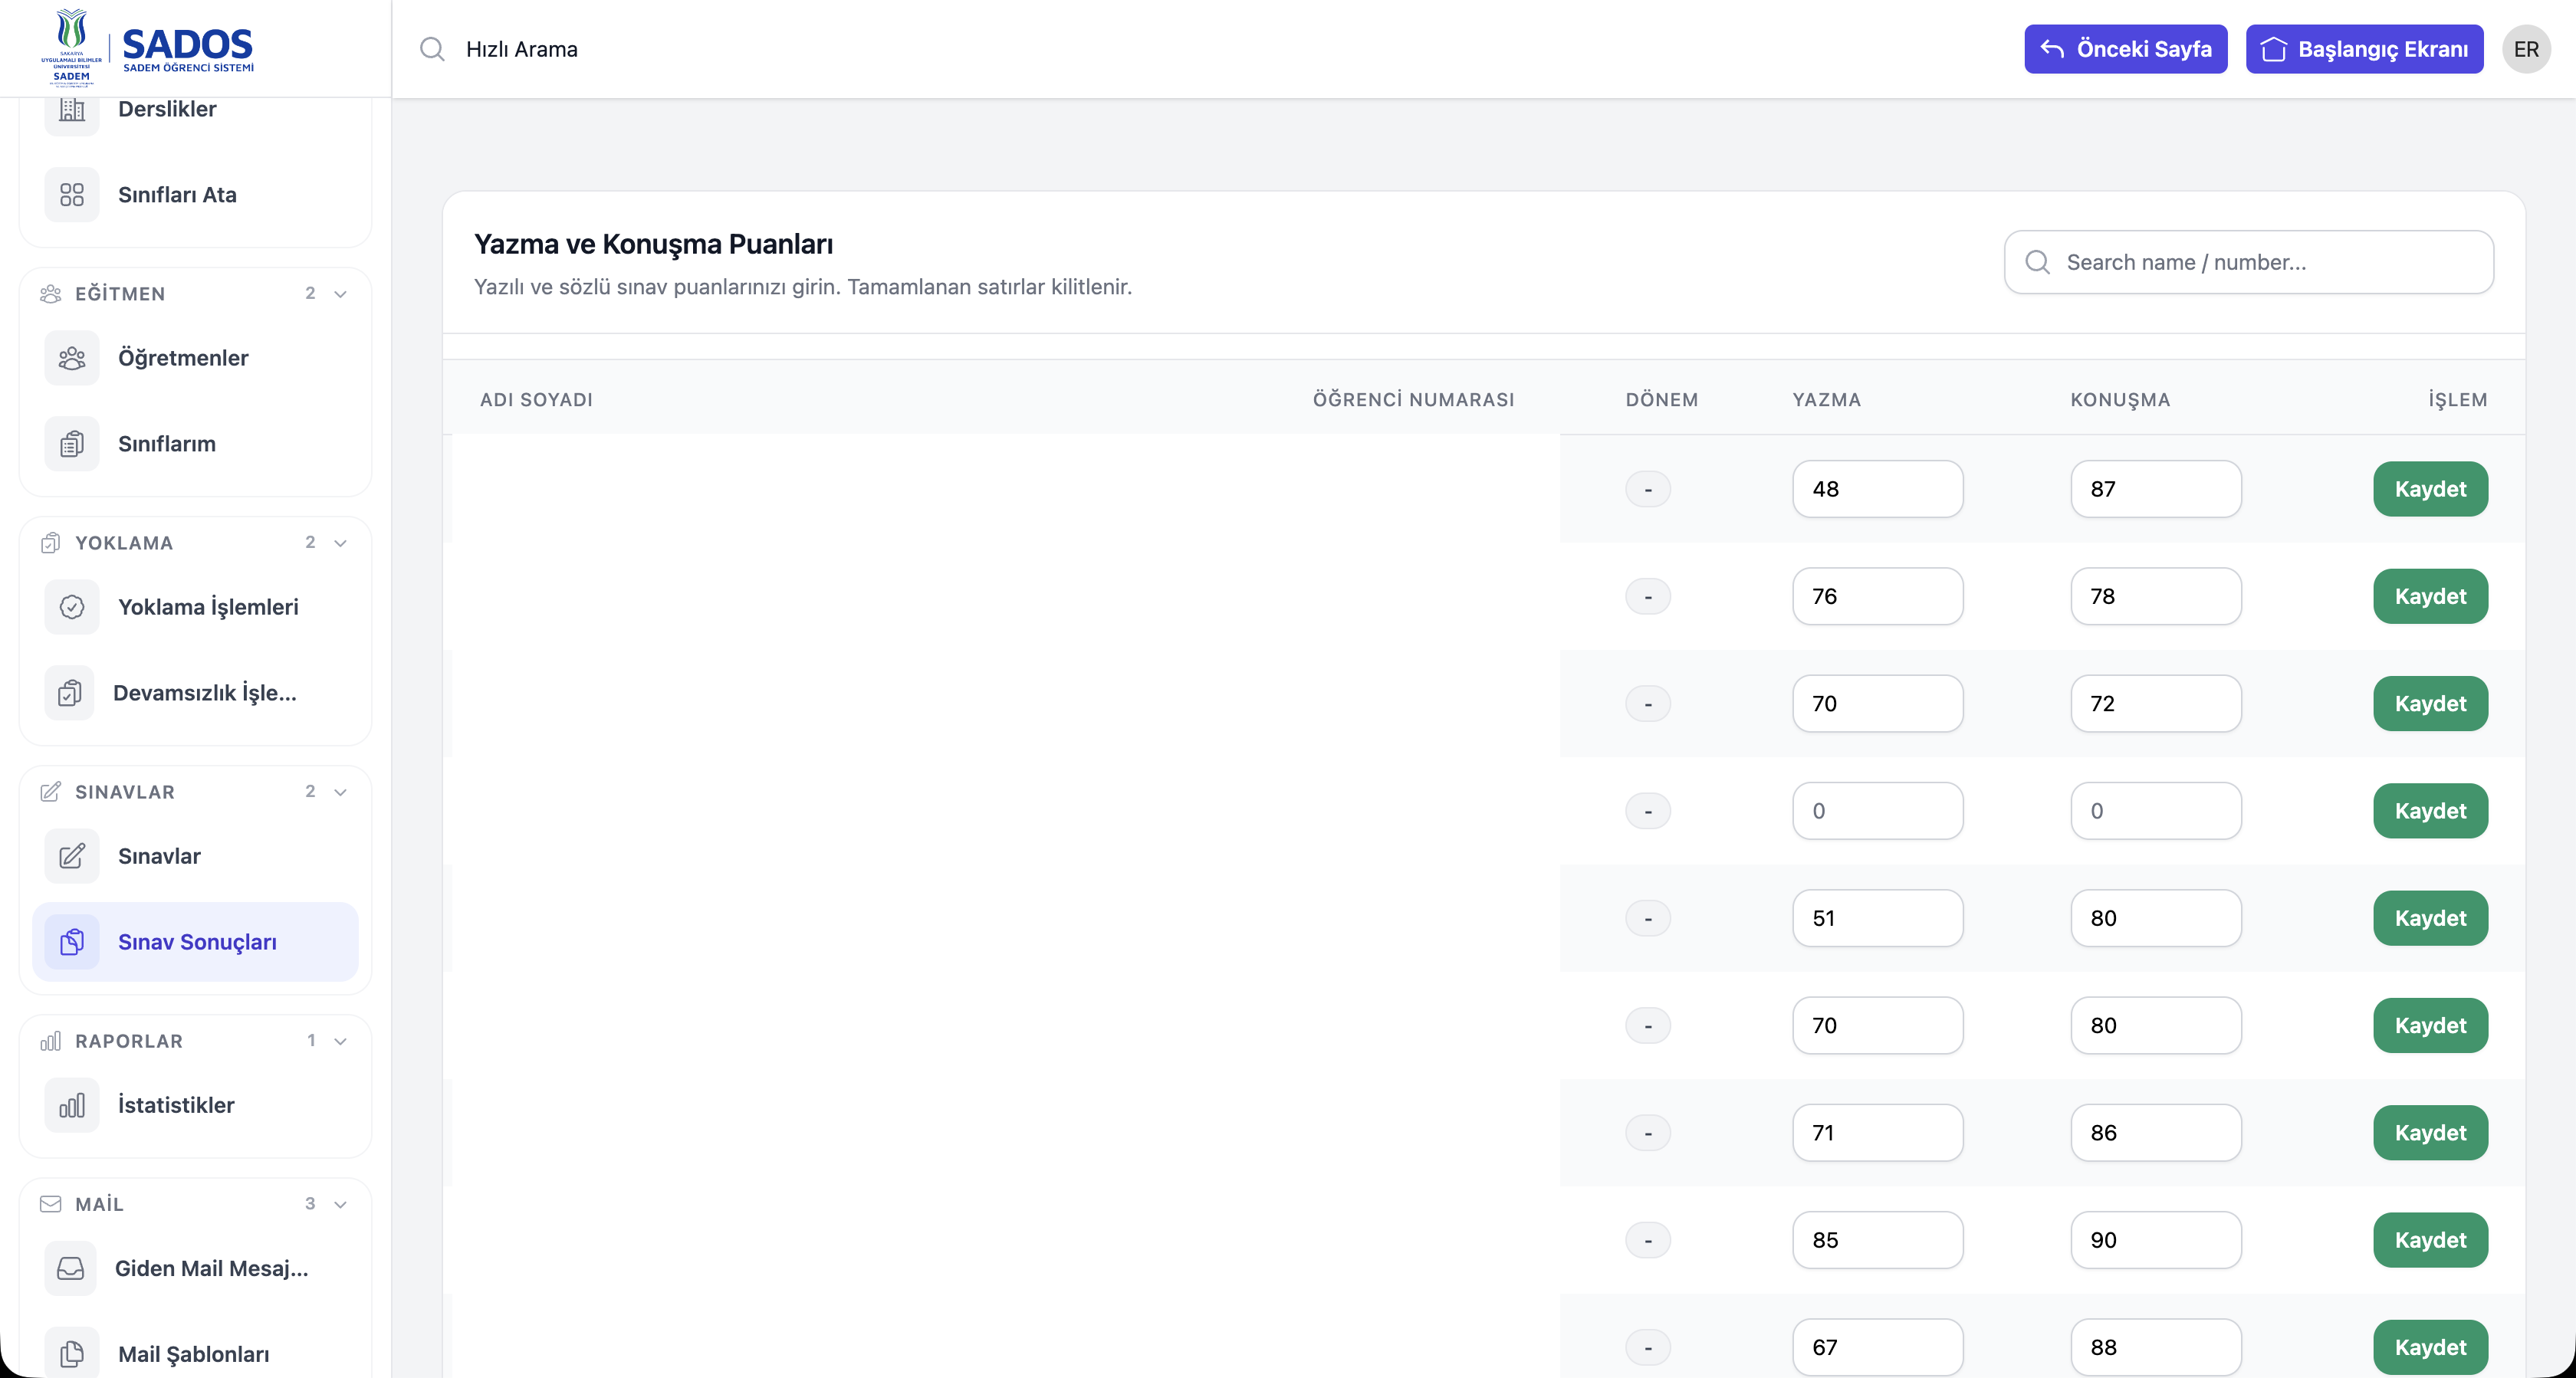Viewport: 2576px width, 1378px height.
Task: Save the row with Yazma 48
Action: 2430,489
